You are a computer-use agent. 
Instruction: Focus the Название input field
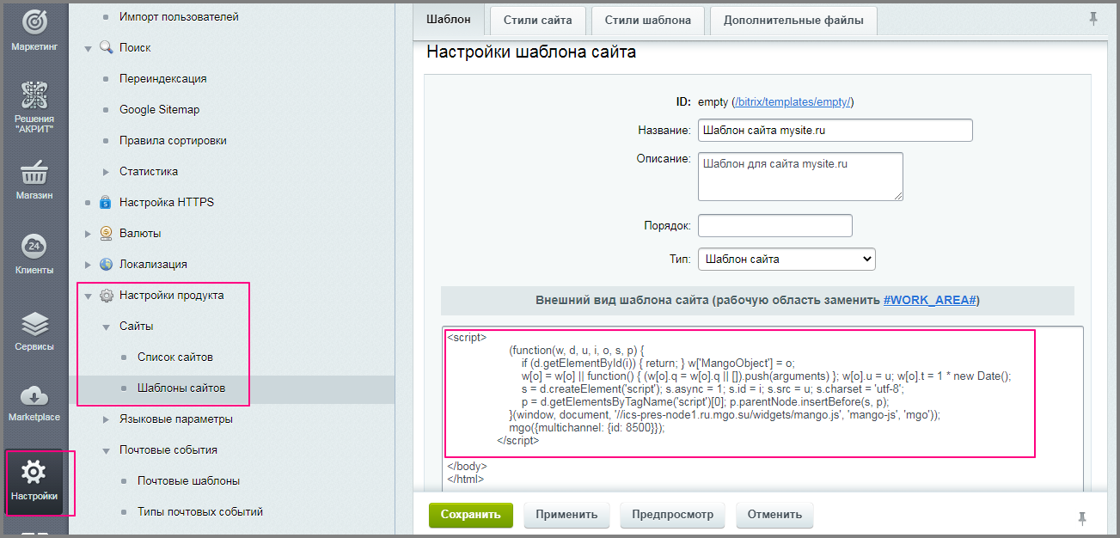point(835,130)
